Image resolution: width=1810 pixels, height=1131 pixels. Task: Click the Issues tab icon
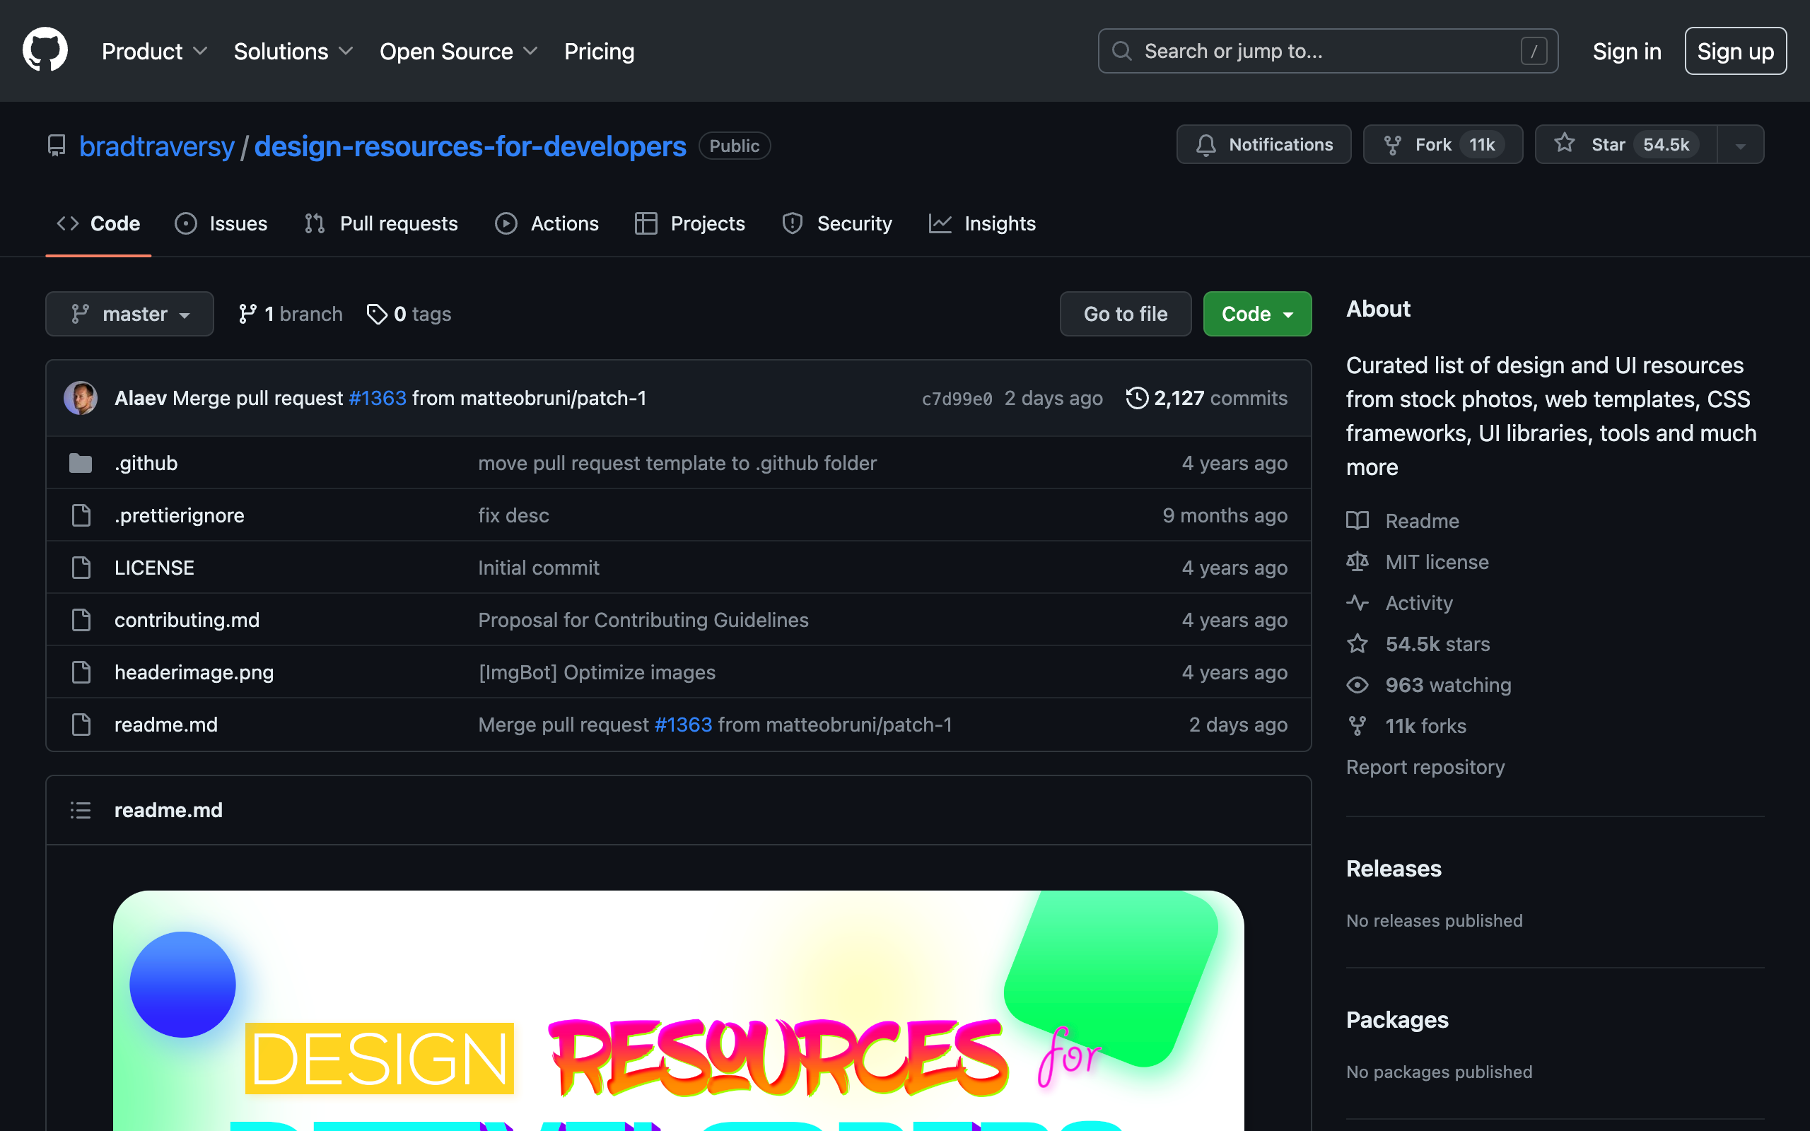pos(187,223)
